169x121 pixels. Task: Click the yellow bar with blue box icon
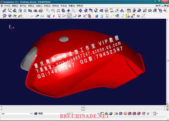point(128,16)
